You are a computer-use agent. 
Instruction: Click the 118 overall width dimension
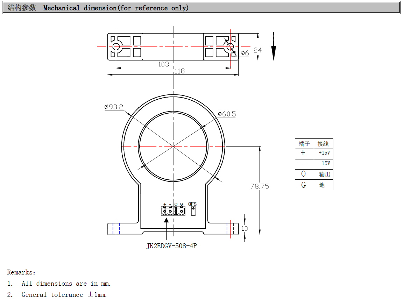[x=179, y=71]
